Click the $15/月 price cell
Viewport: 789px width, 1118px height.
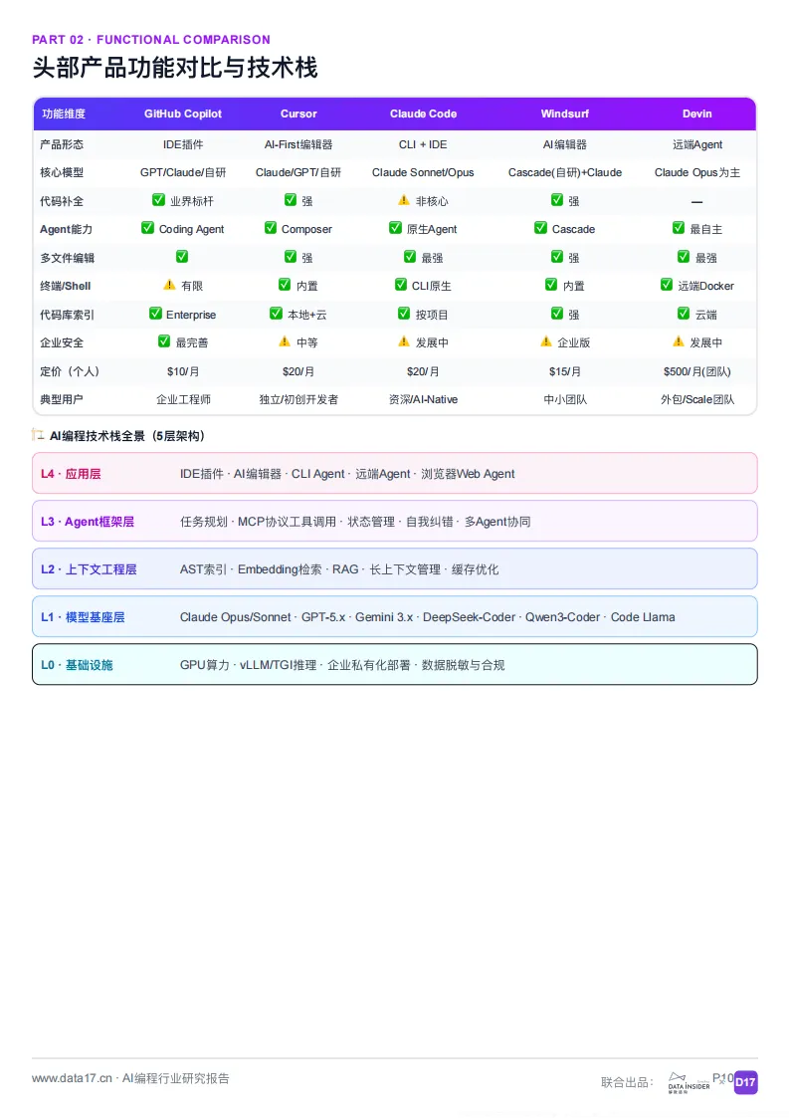pos(565,371)
